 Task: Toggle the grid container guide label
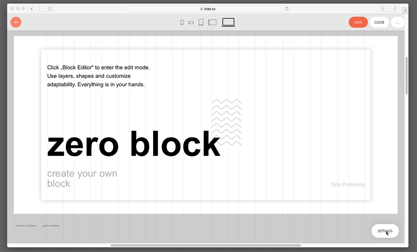[x=50, y=225]
